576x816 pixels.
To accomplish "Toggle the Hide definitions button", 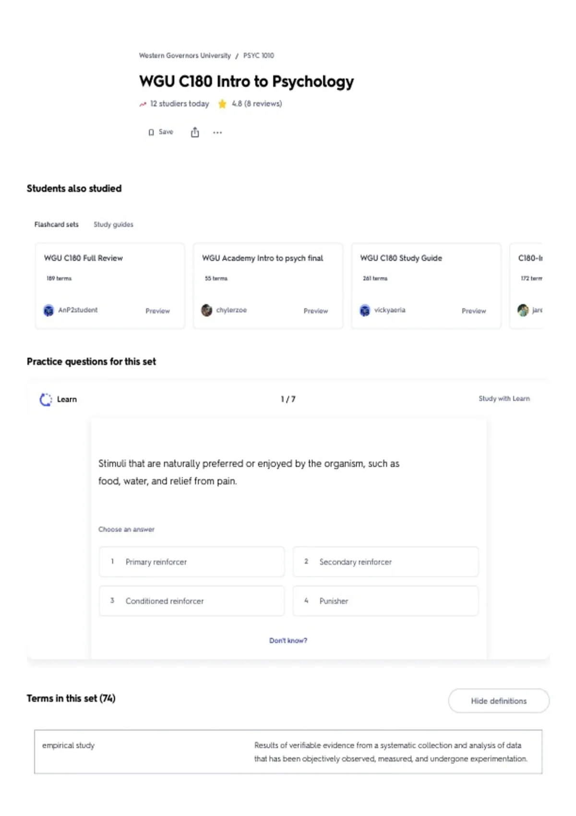I will 499,701.
